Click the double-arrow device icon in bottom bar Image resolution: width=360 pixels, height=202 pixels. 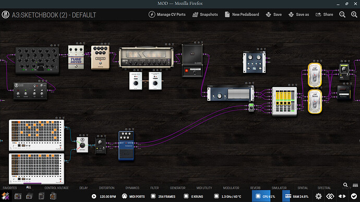click(342, 196)
